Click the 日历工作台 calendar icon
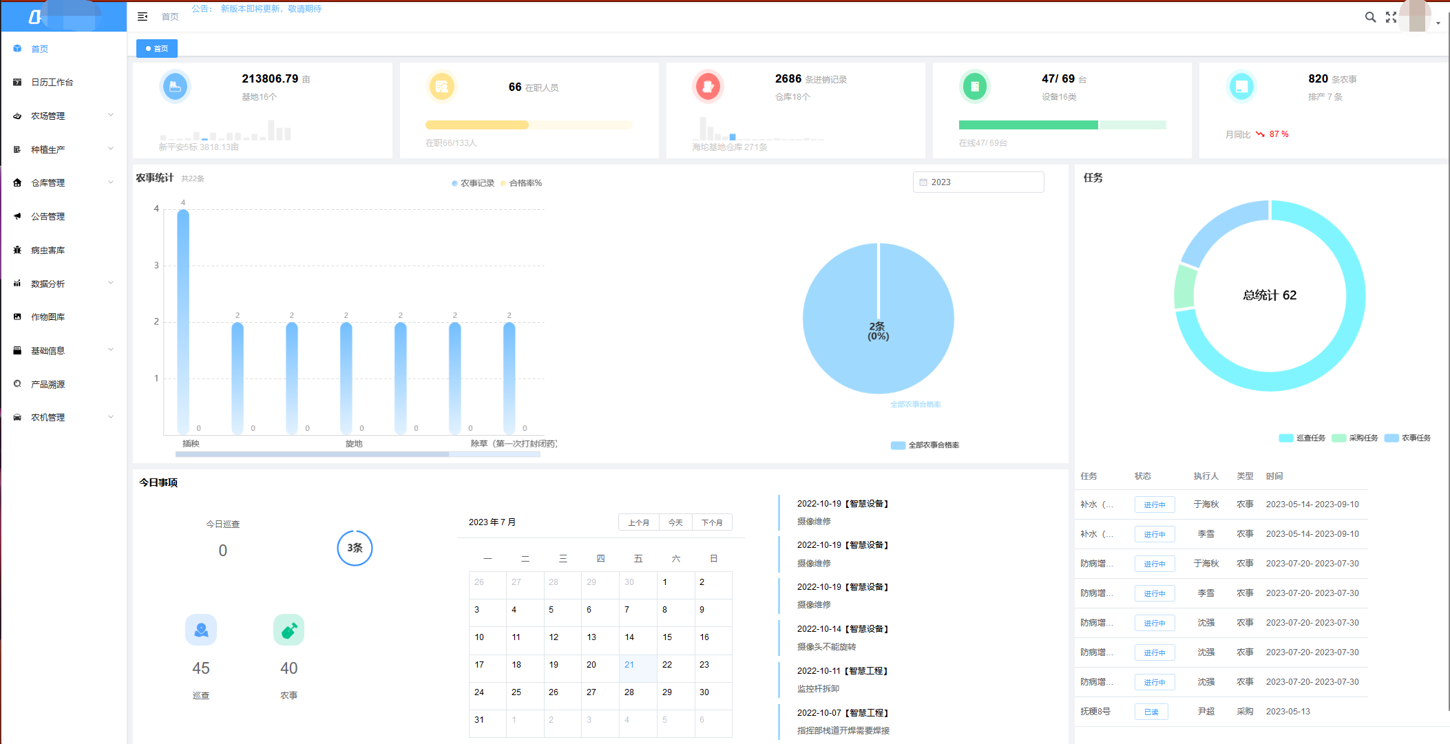The image size is (1450, 744). [17, 82]
